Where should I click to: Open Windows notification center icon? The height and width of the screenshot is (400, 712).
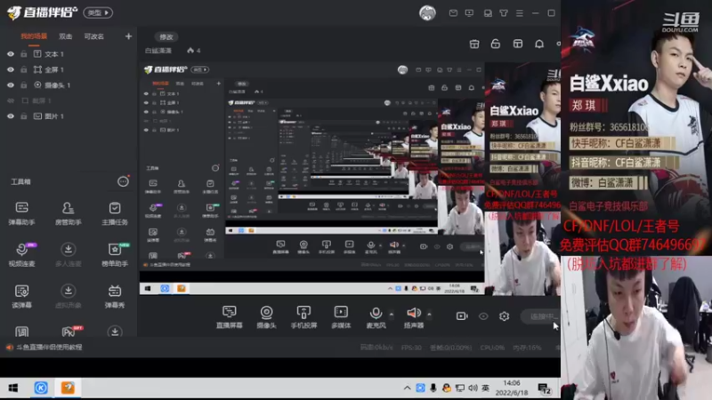point(544,388)
